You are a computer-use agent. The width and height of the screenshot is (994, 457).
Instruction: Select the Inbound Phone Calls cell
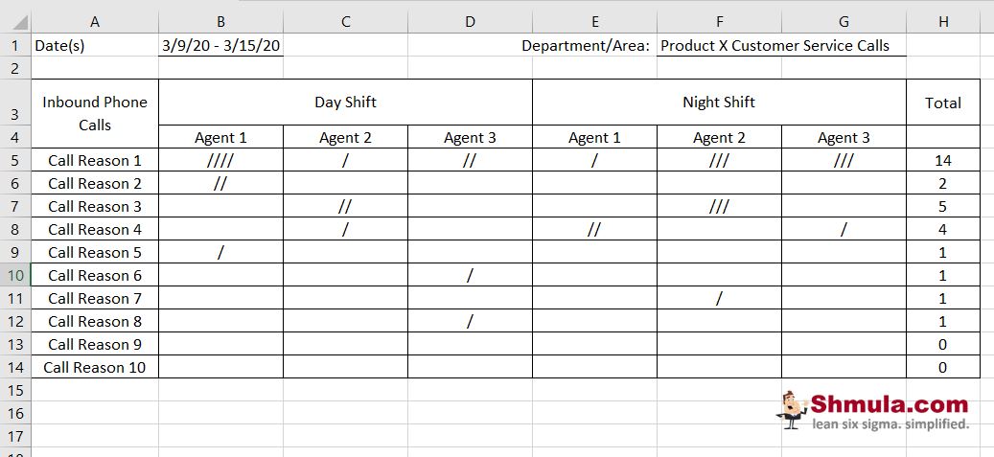95,113
